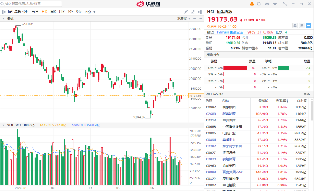Sort by 涨跌幅 column arrows
Screen dimensions: 314x191
point(288,101)
